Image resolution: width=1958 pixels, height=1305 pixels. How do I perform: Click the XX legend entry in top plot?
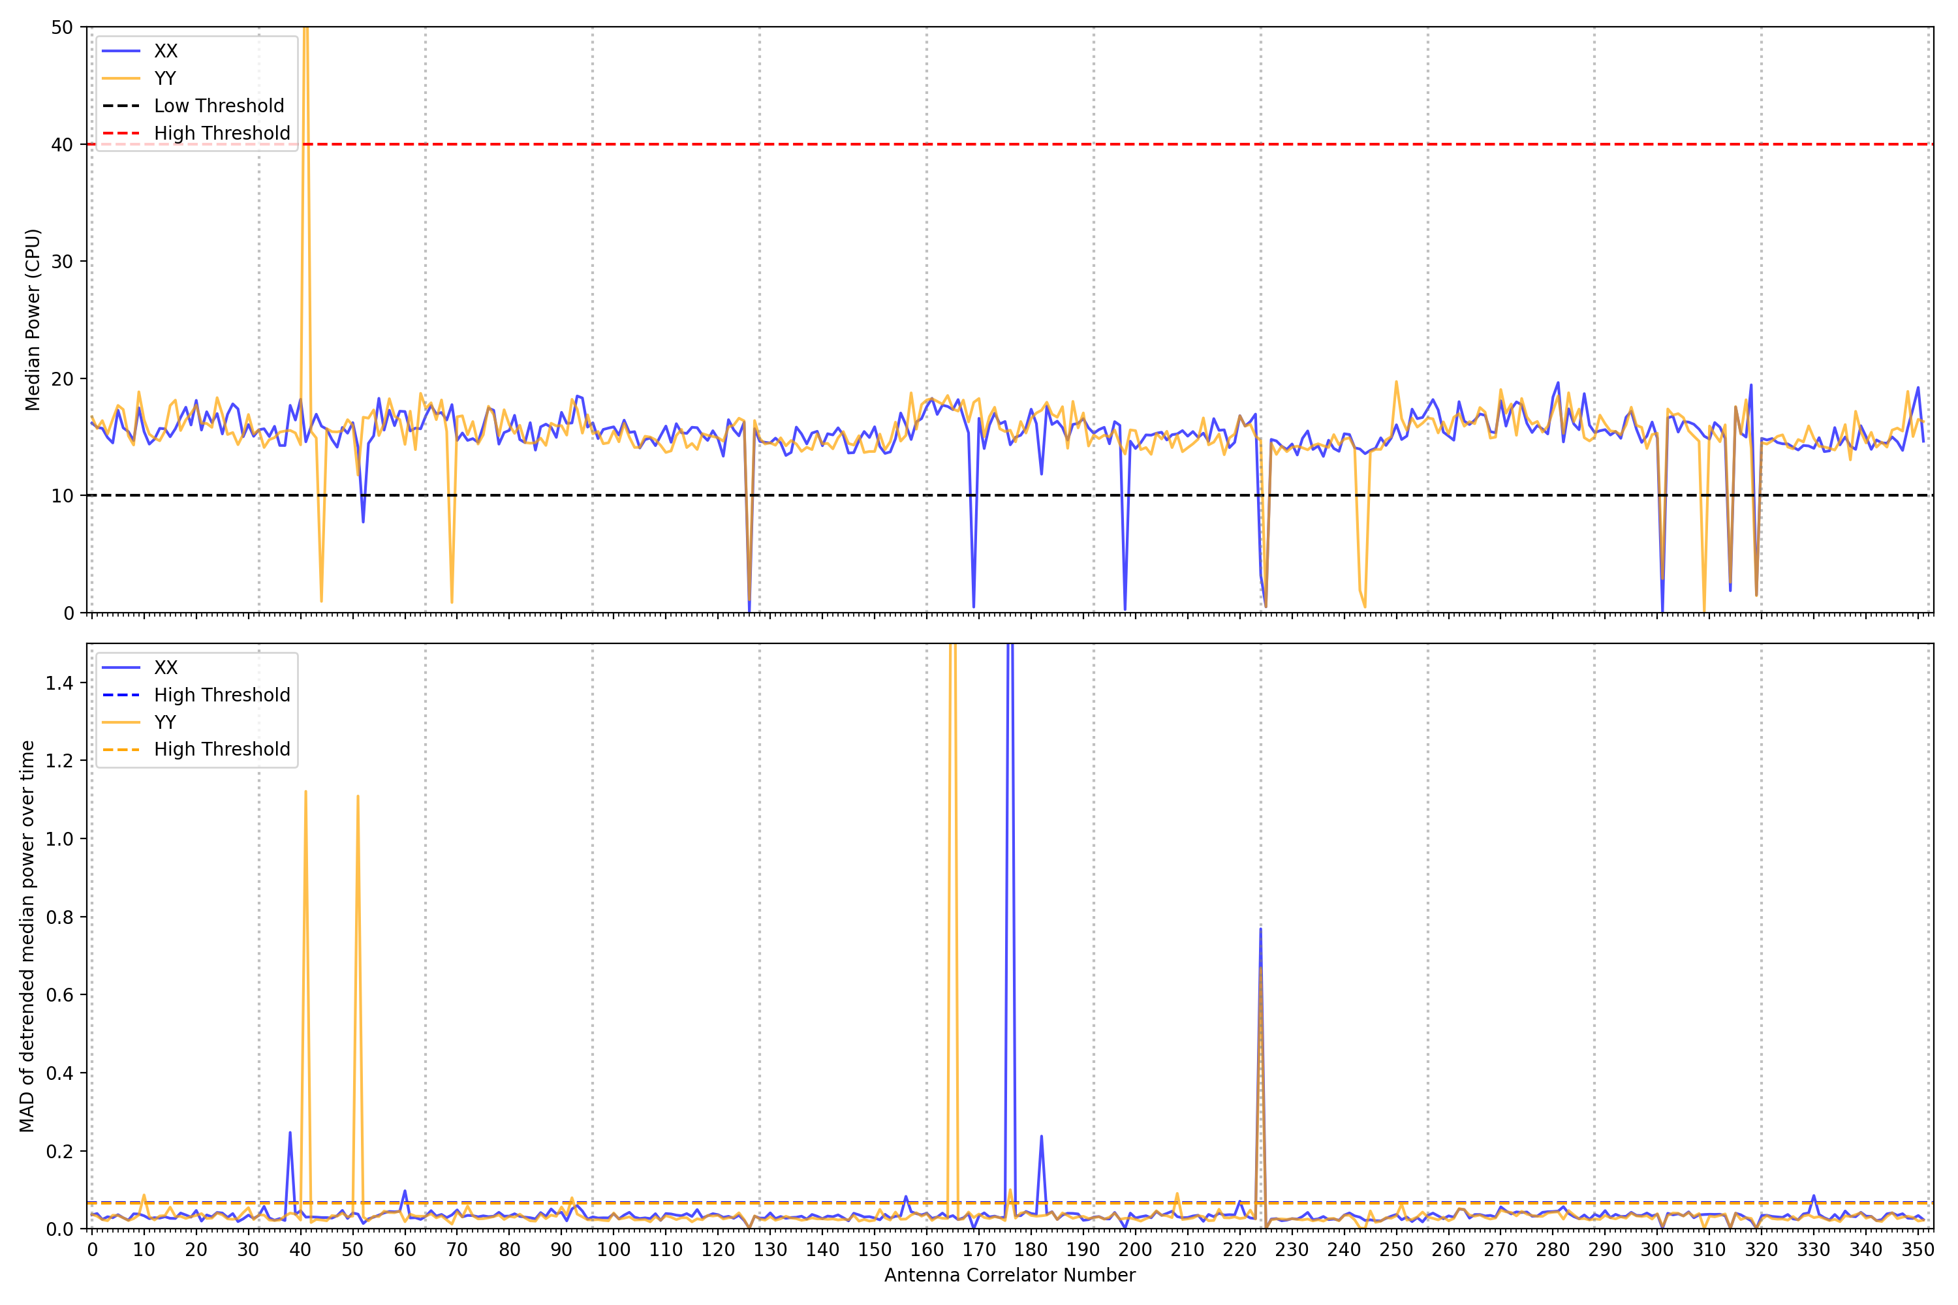(166, 51)
